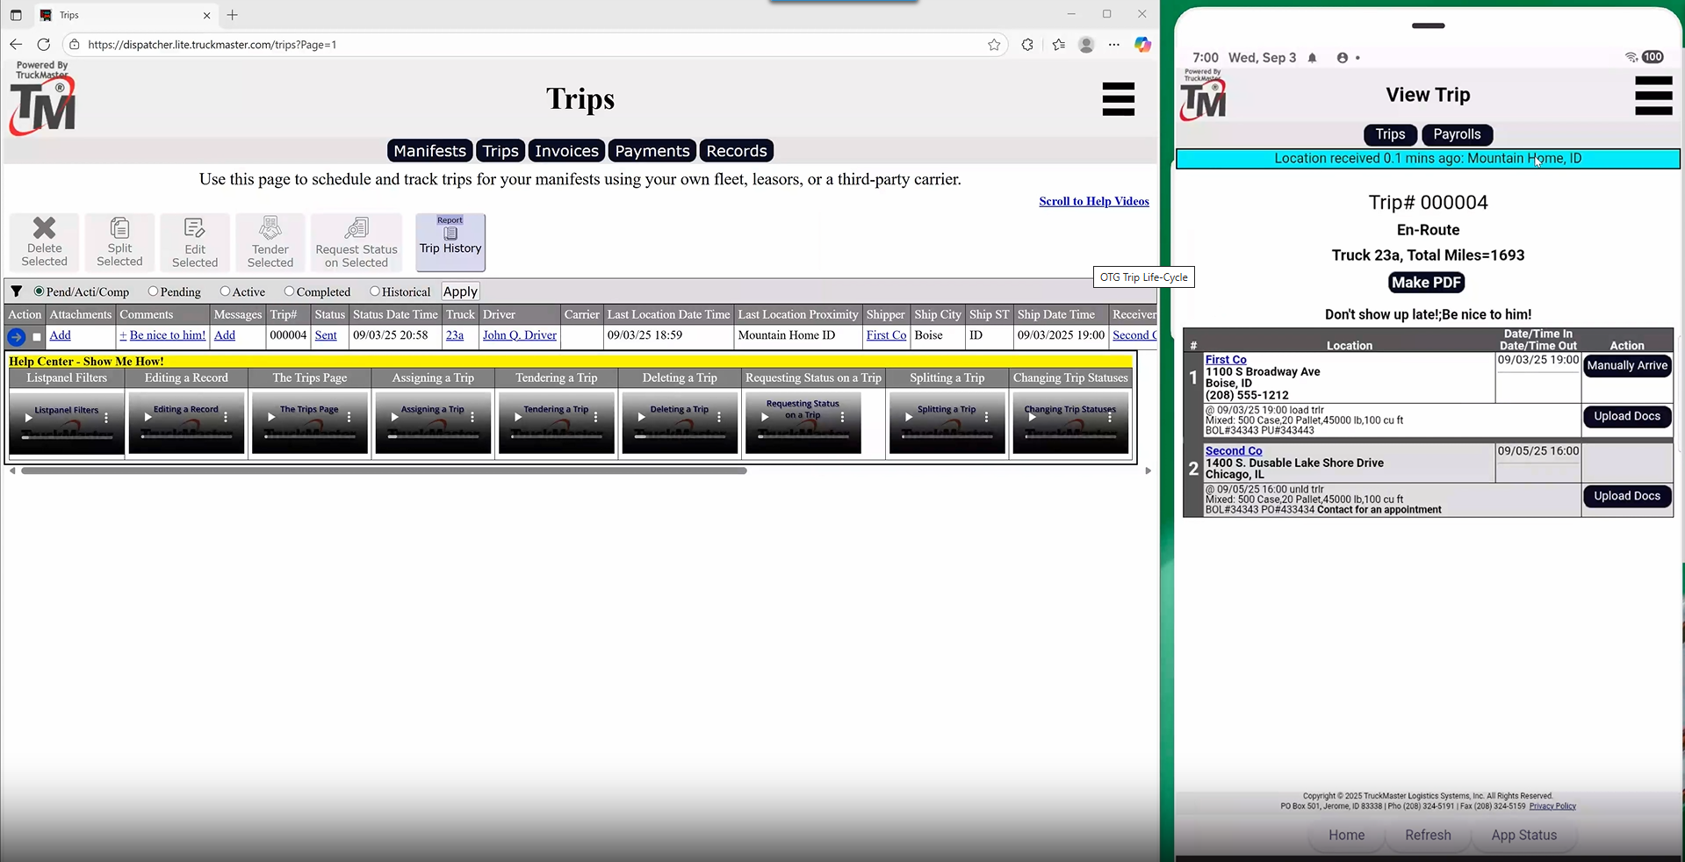
Task: Open the browser favorites list
Action: 1059,45
